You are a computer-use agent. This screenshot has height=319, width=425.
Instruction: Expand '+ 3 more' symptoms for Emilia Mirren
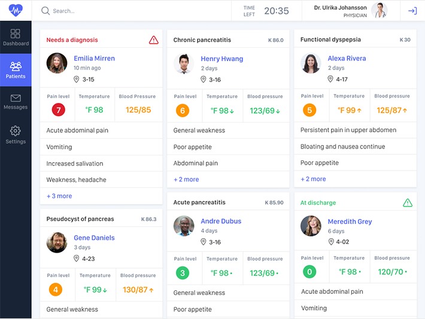click(x=59, y=196)
